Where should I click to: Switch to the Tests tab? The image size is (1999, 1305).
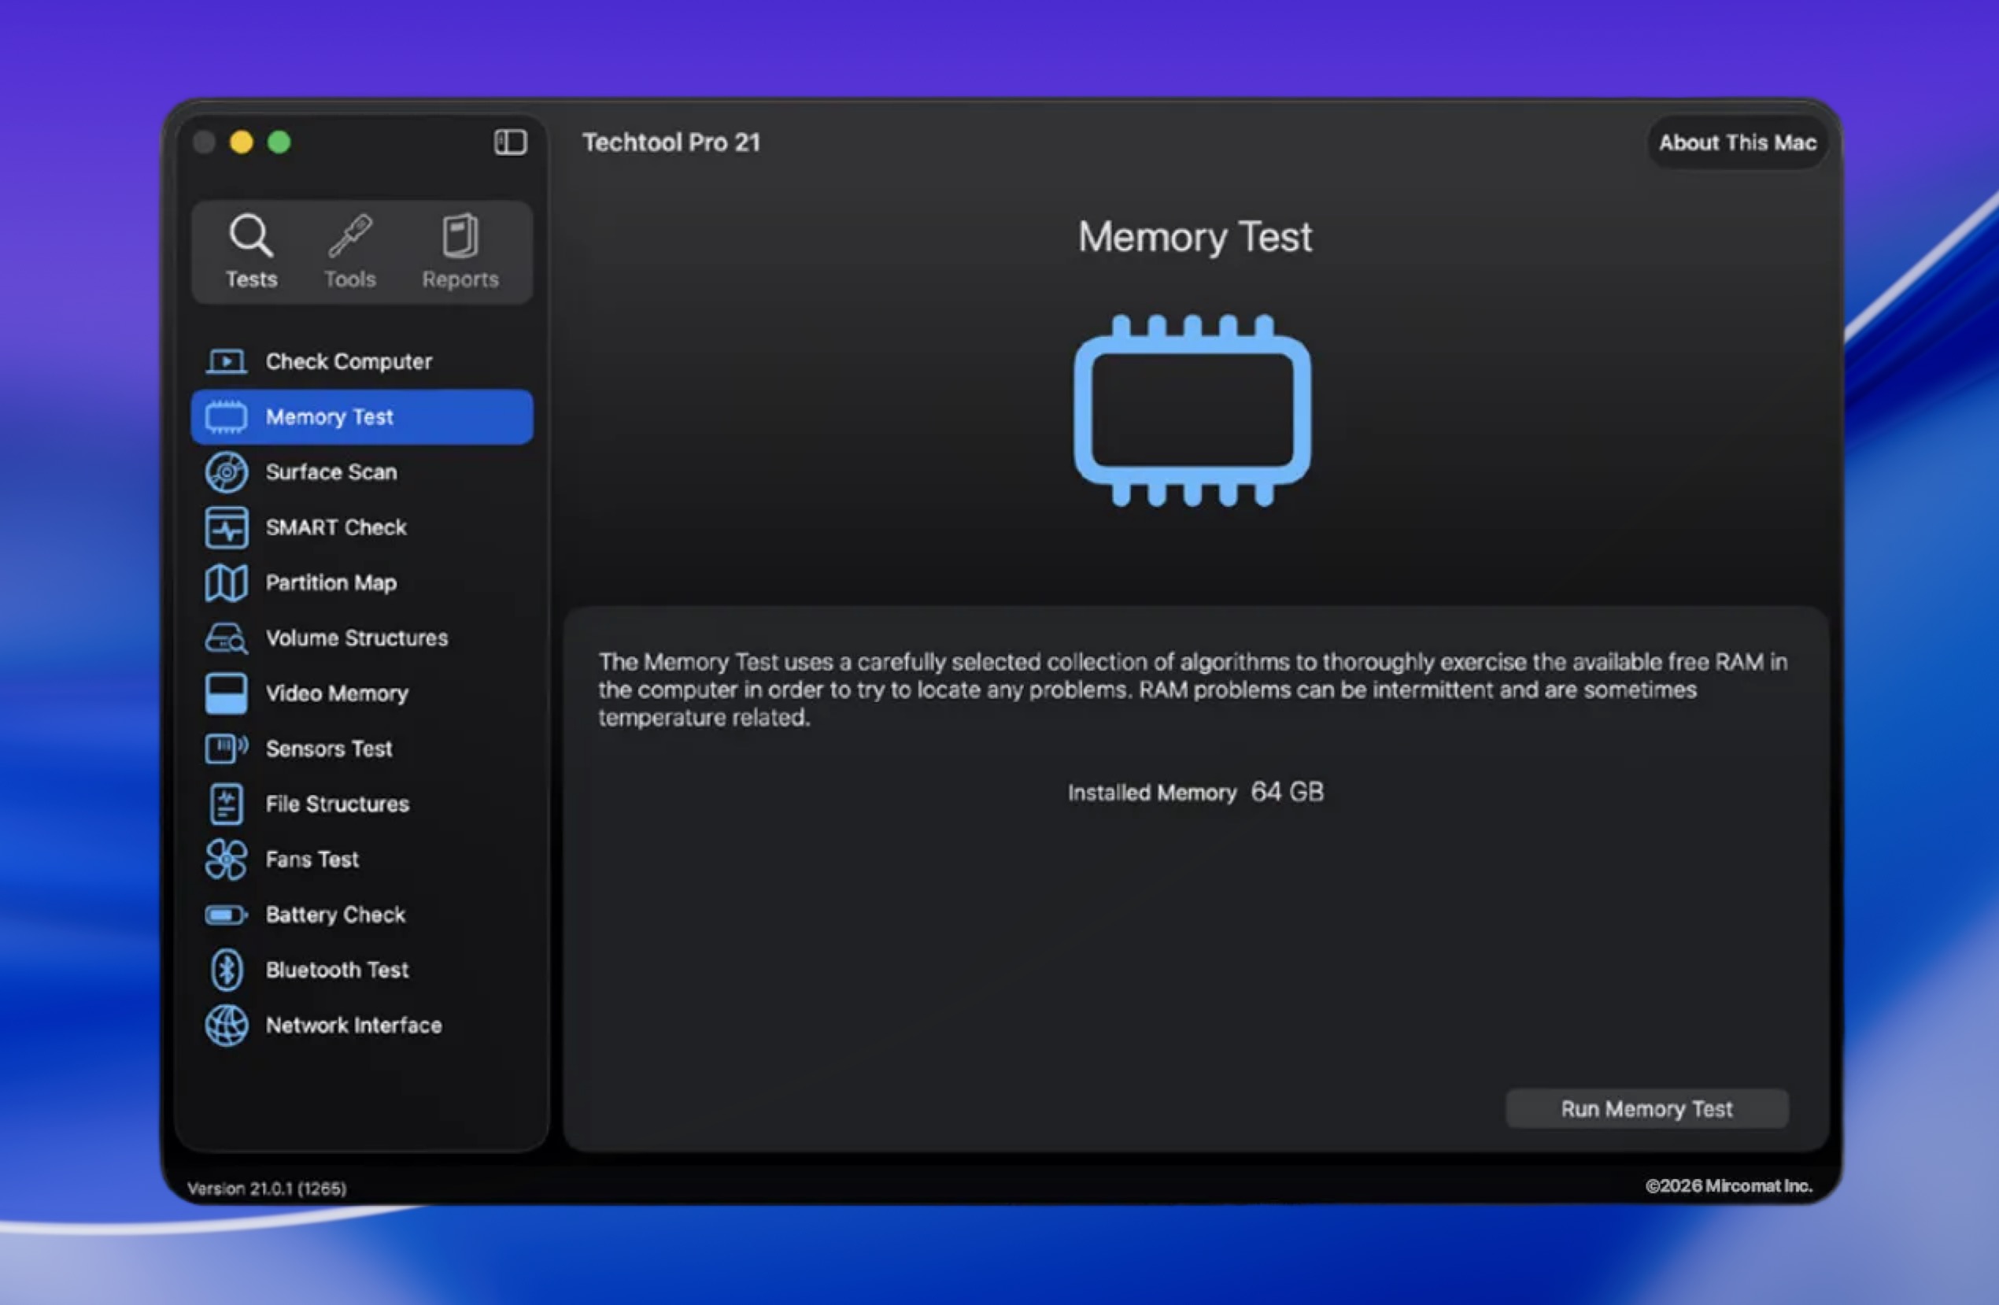(x=250, y=251)
